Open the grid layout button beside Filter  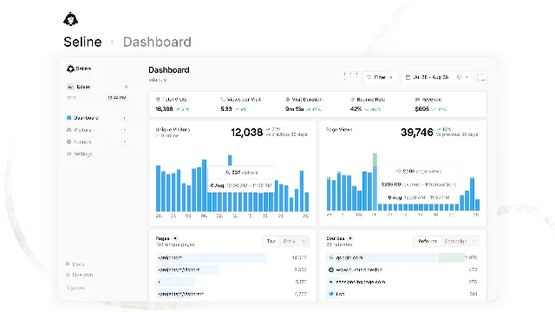pyautogui.click(x=350, y=77)
